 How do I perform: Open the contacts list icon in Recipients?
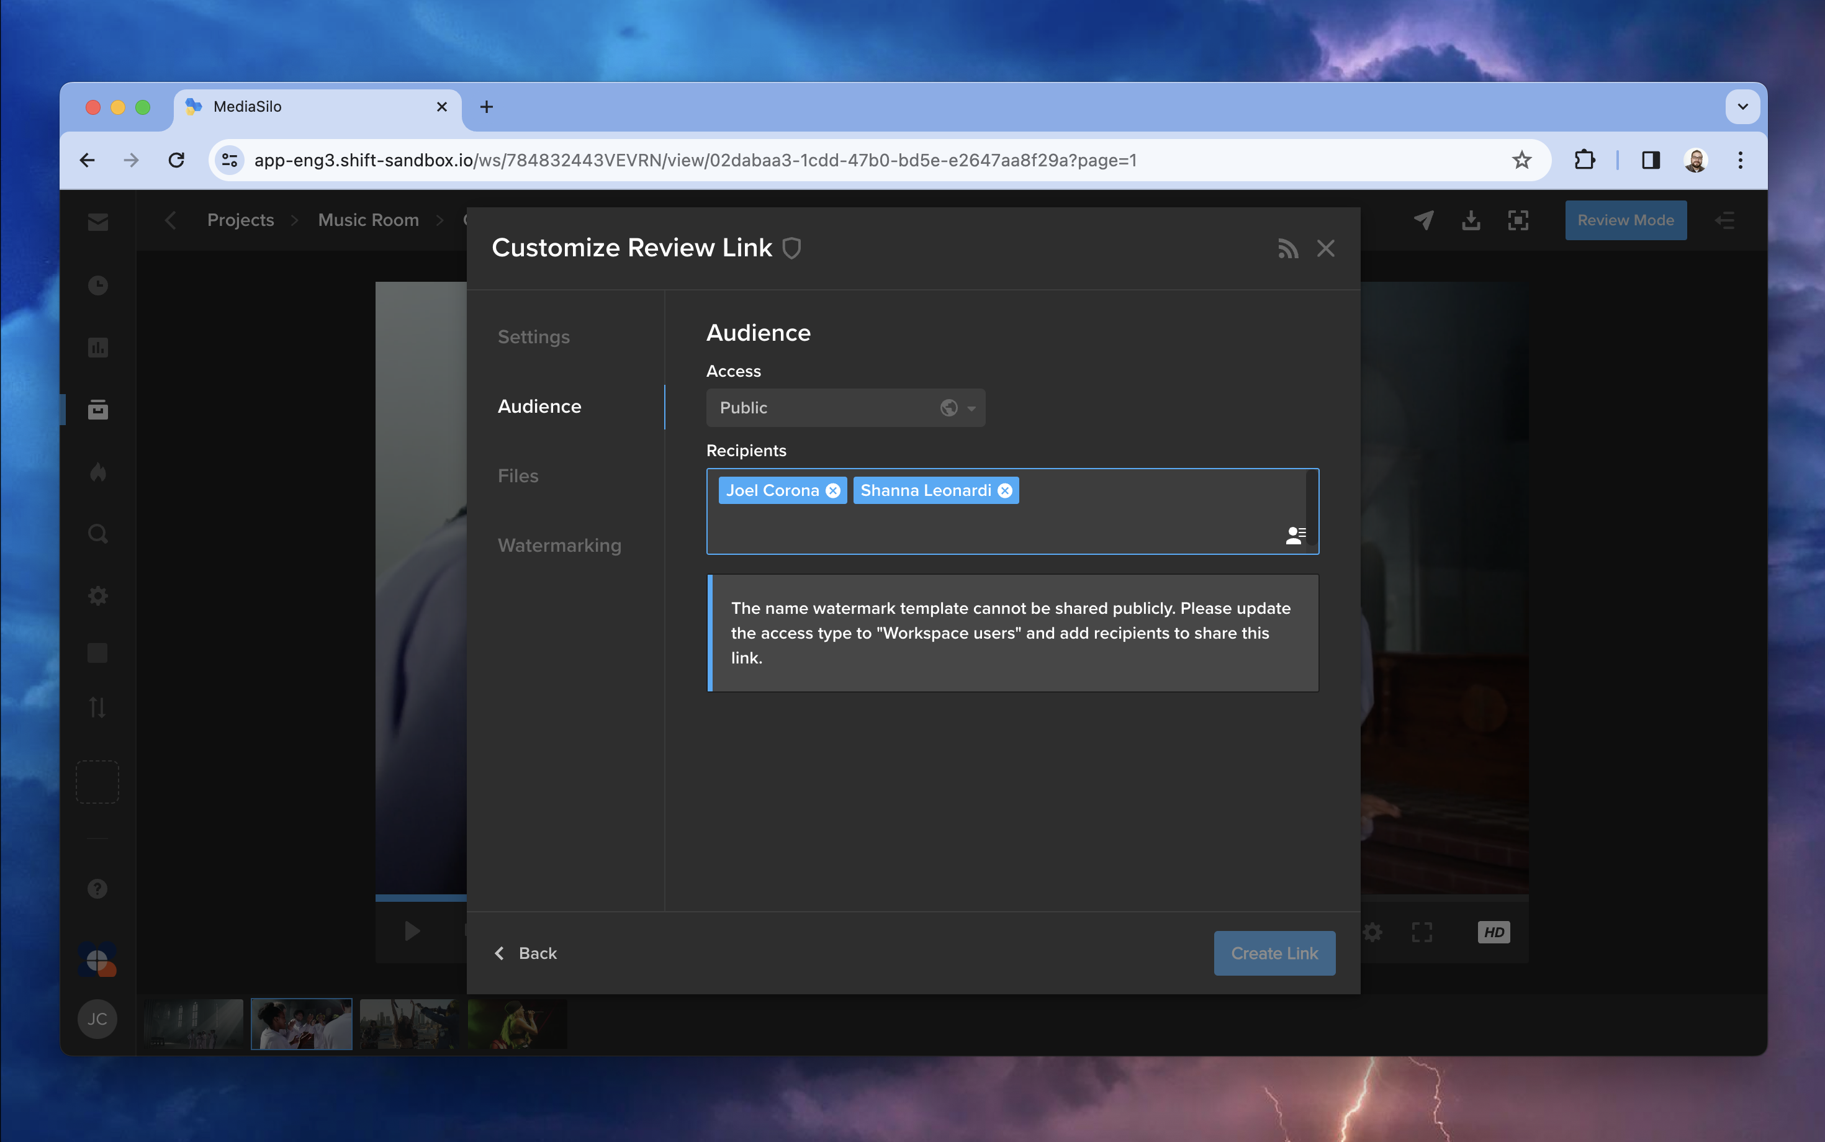click(x=1296, y=536)
